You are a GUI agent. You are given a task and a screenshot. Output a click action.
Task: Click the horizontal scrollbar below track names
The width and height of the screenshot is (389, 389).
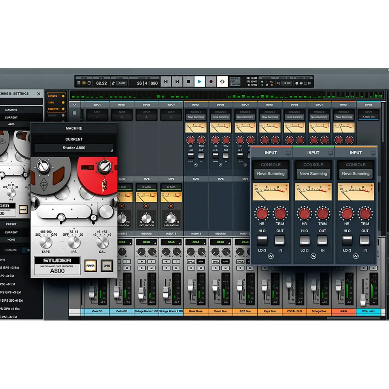(353, 318)
